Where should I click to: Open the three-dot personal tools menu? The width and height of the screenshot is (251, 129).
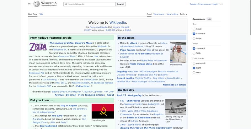pos(221,4)
